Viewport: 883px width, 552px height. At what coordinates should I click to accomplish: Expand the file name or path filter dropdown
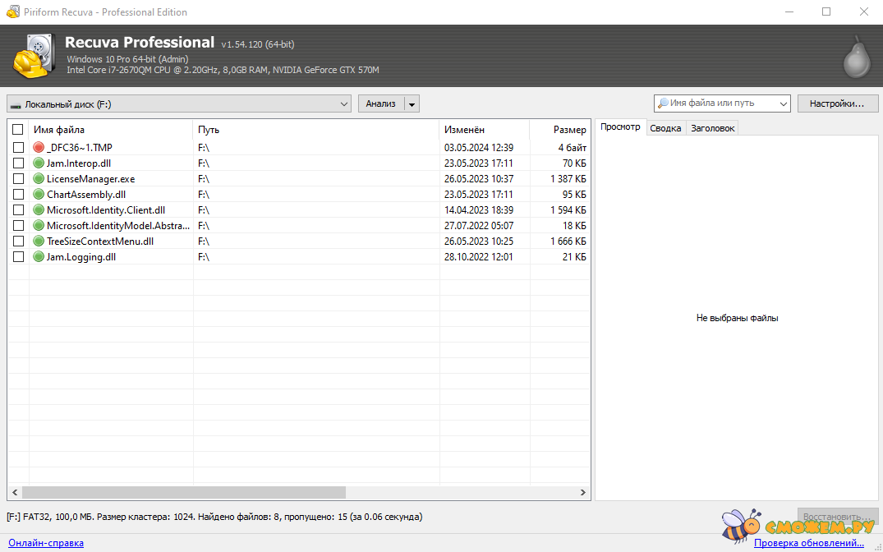pyautogui.click(x=783, y=103)
